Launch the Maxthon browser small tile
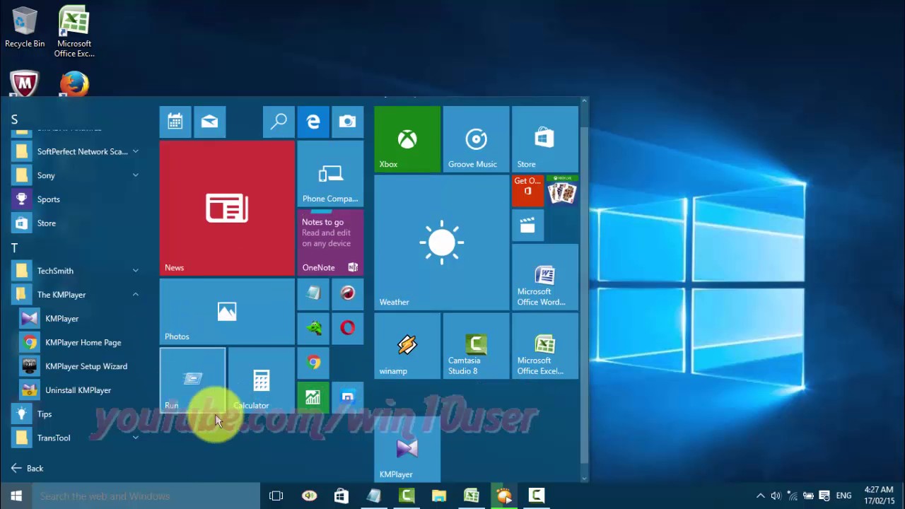The width and height of the screenshot is (905, 509). click(x=347, y=397)
